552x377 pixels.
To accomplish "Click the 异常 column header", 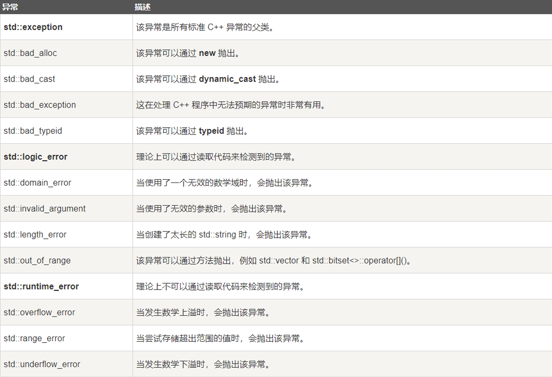I will click(x=66, y=7).
